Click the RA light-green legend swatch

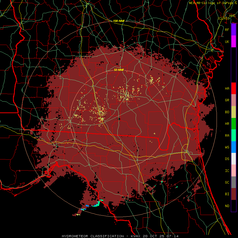[x=234, y=135]
